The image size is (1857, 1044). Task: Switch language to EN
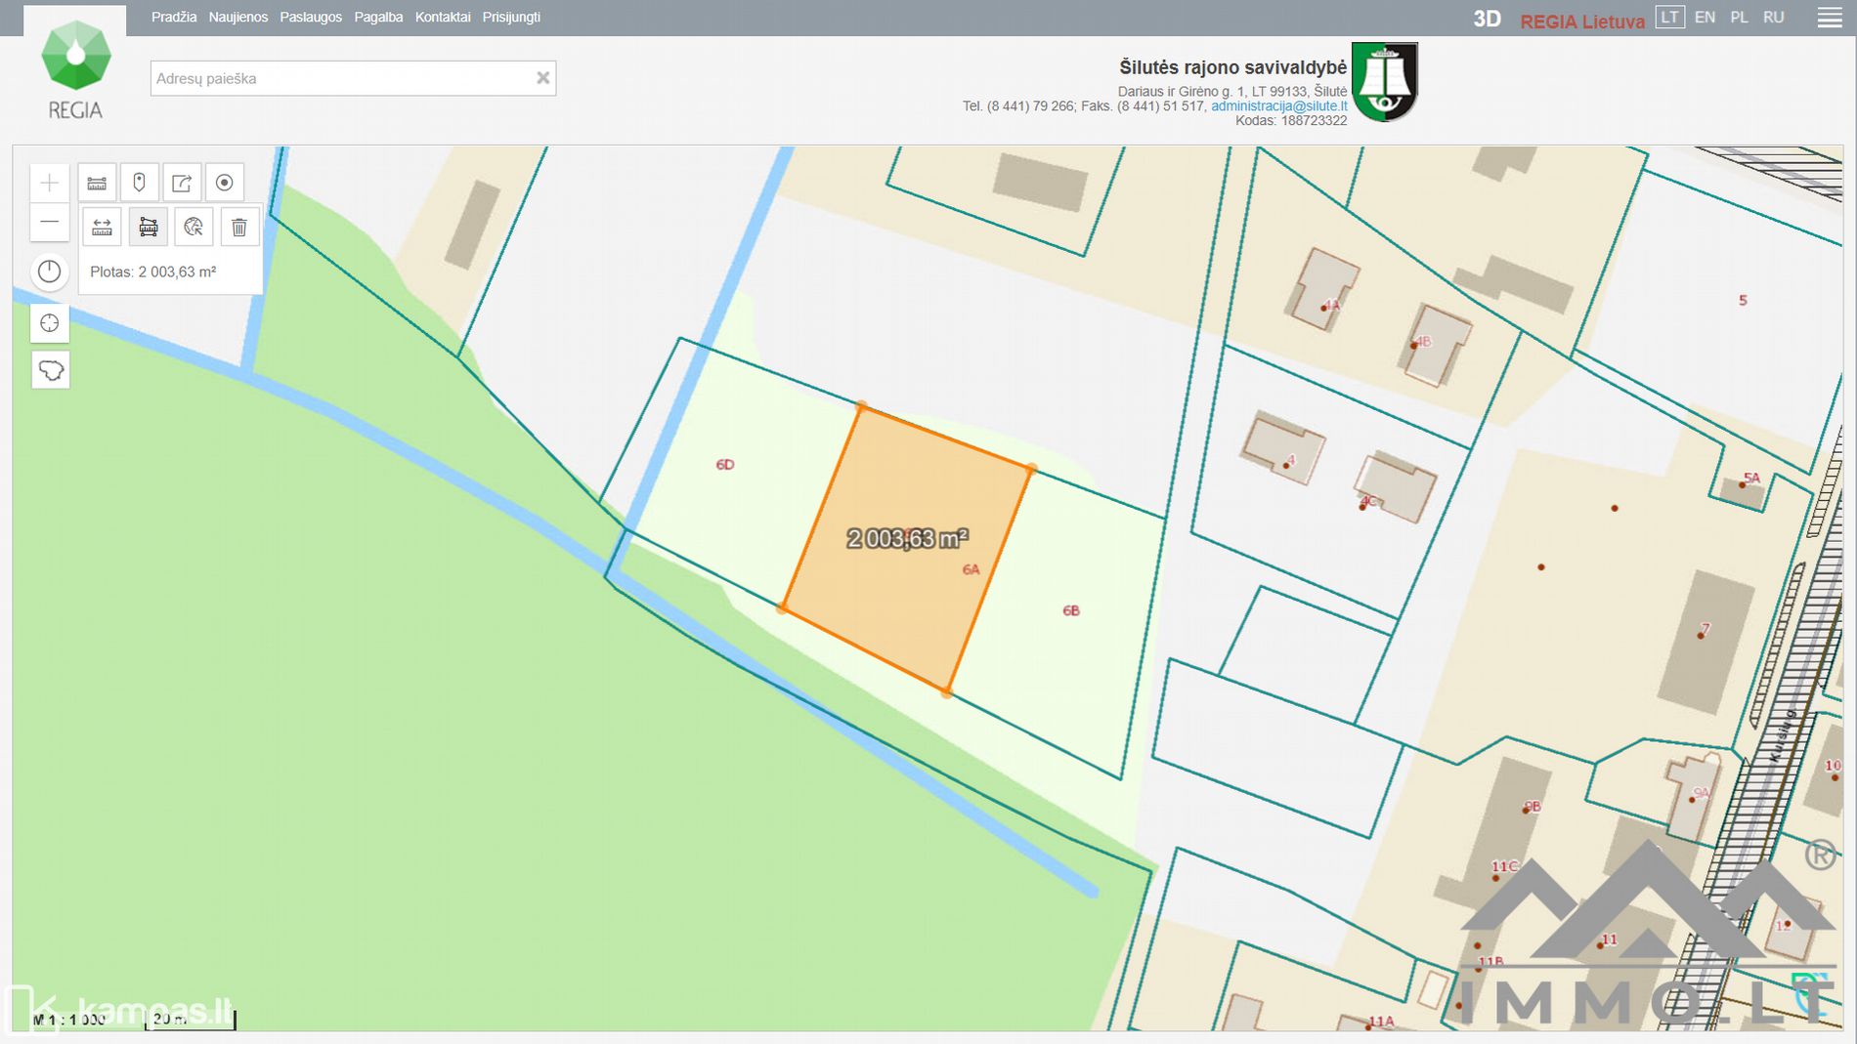[x=1705, y=18]
